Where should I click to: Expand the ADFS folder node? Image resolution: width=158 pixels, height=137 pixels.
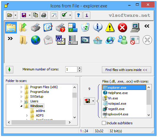click(x=27, y=115)
